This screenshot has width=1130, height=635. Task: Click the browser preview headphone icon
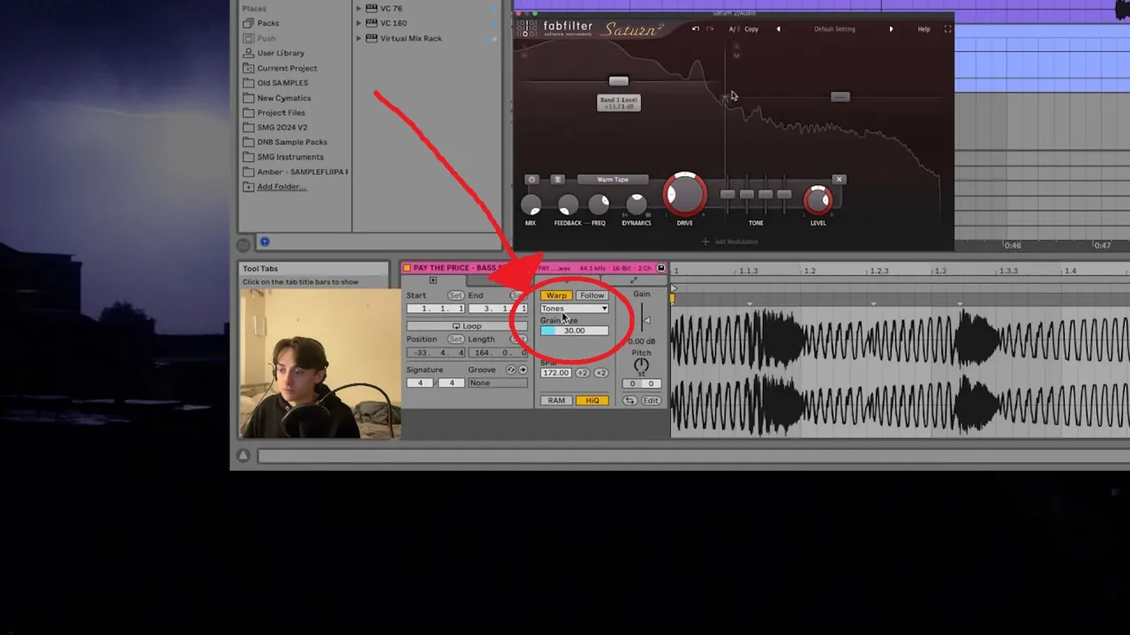264,242
